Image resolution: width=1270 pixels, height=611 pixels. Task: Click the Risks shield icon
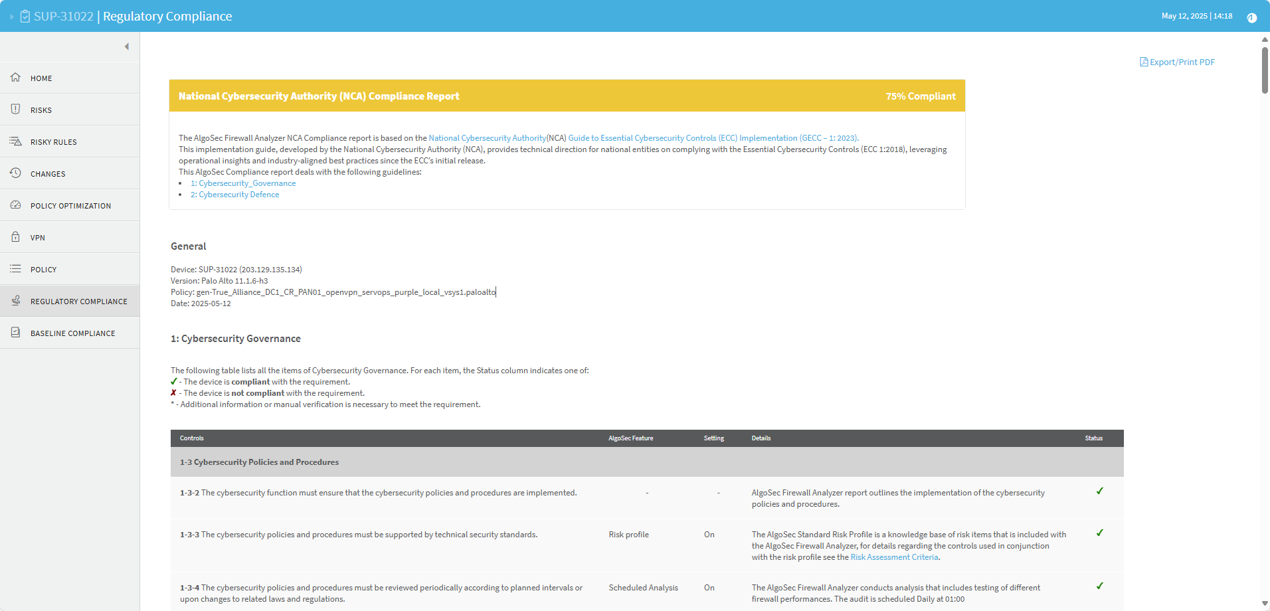point(16,110)
